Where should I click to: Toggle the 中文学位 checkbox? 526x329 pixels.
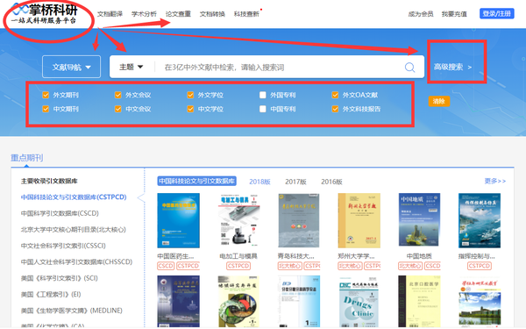coord(190,109)
